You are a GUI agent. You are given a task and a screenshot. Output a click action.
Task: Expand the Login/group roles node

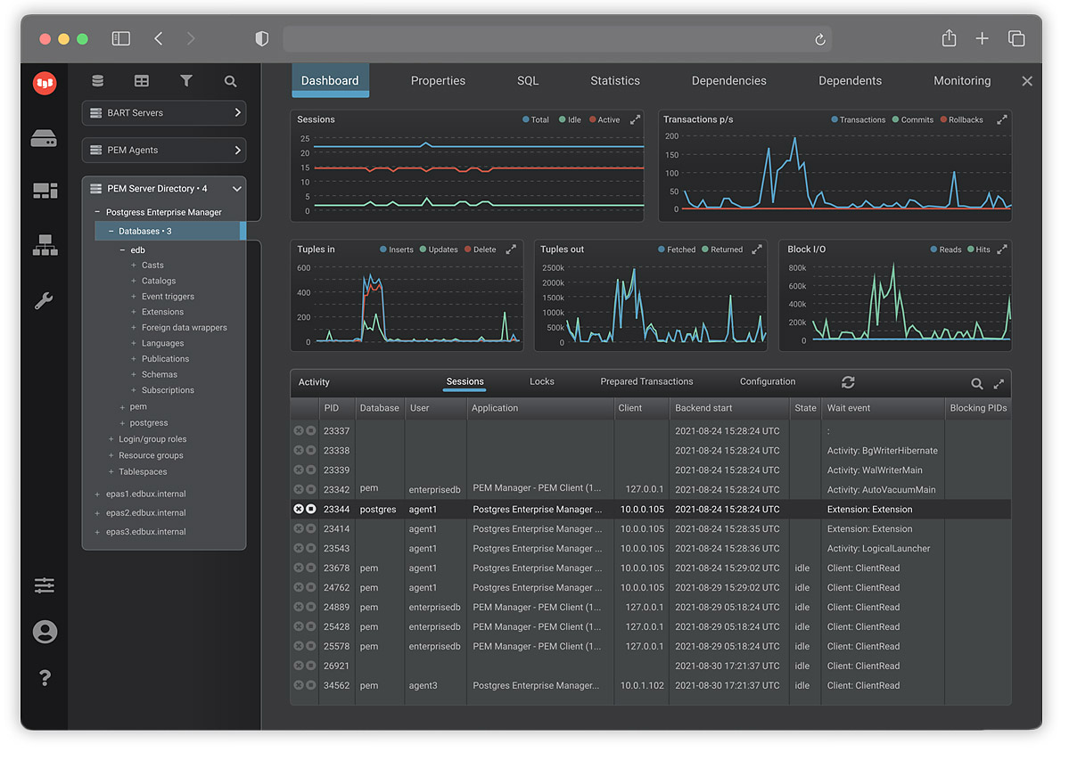(x=111, y=439)
